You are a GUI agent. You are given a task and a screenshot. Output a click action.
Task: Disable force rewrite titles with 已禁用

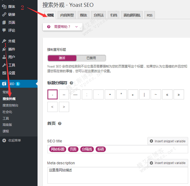[91, 58]
